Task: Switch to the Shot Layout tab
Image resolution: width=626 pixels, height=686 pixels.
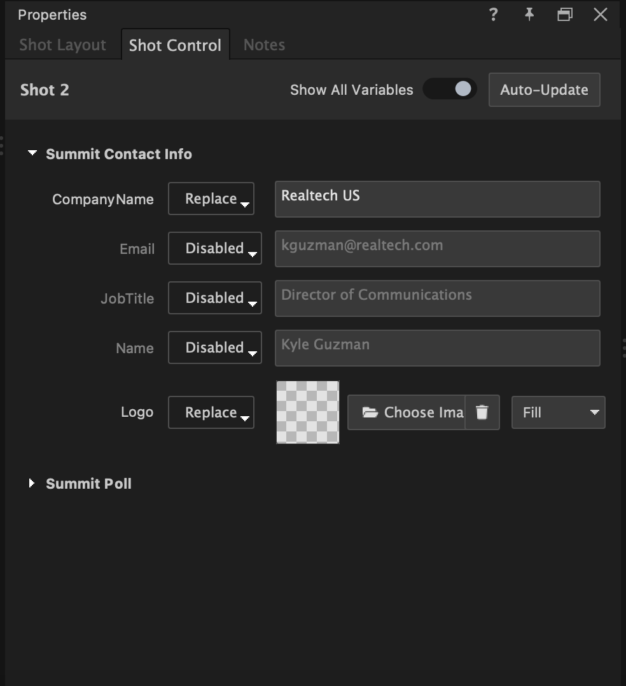Action: [62, 45]
